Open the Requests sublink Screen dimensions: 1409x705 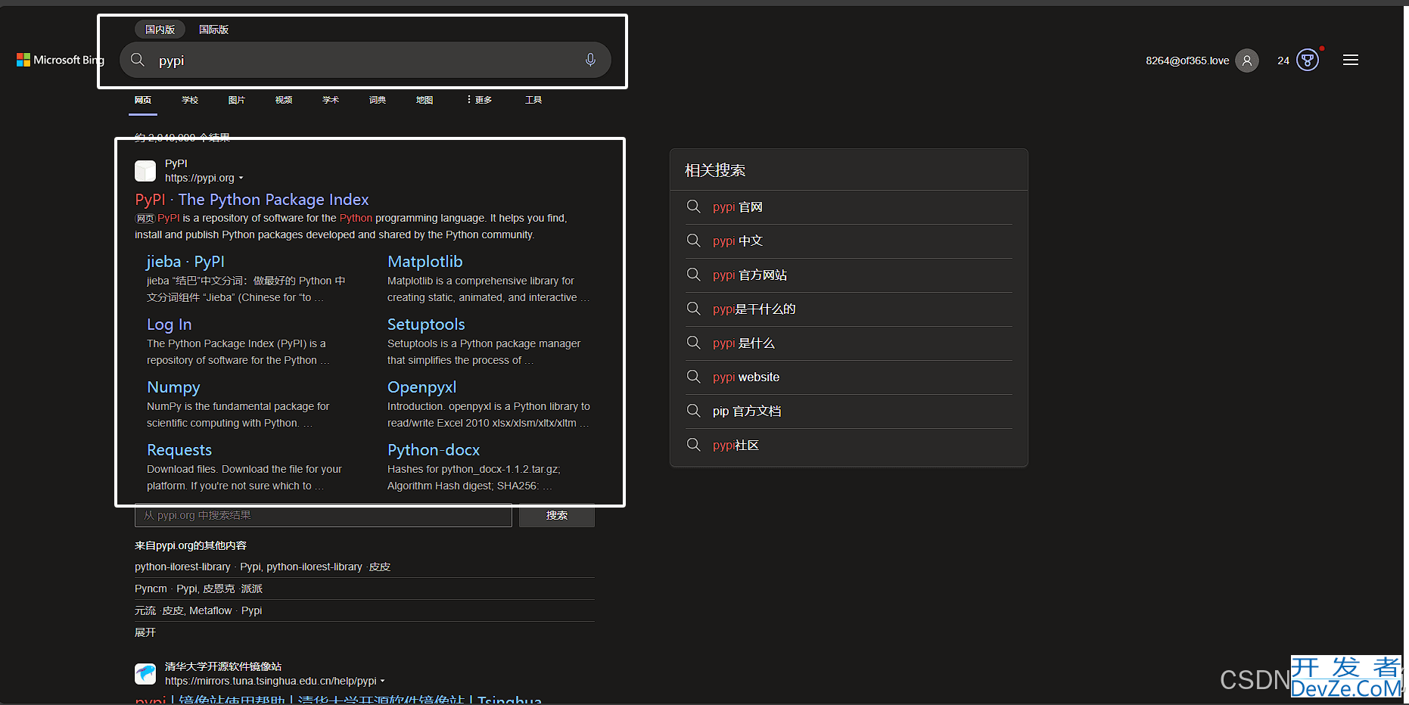click(x=179, y=450)
